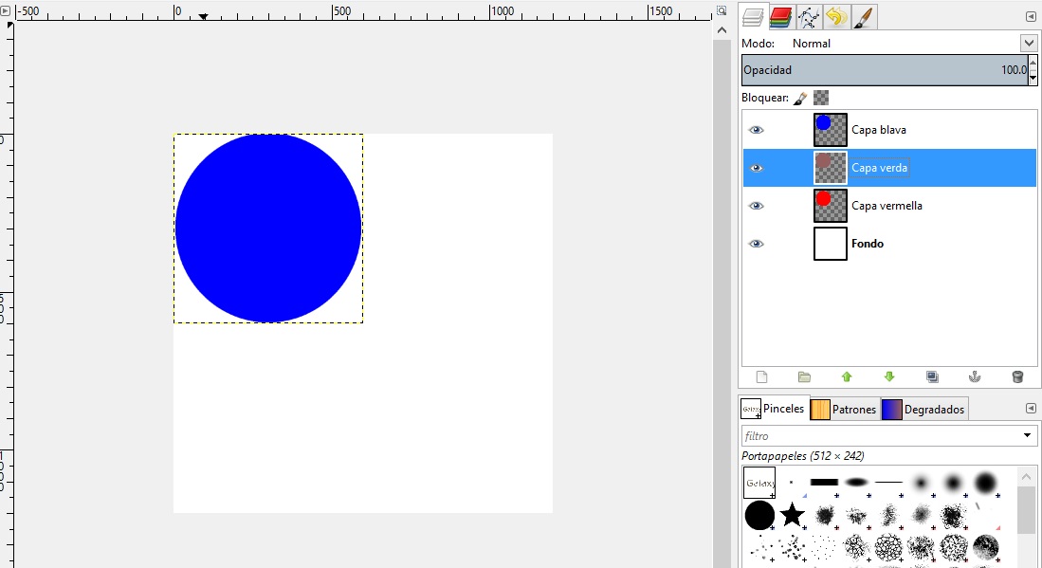This screenshot has height=568, width=1042.
Task: Select the black star brush
Action: [x=792, y=515]
